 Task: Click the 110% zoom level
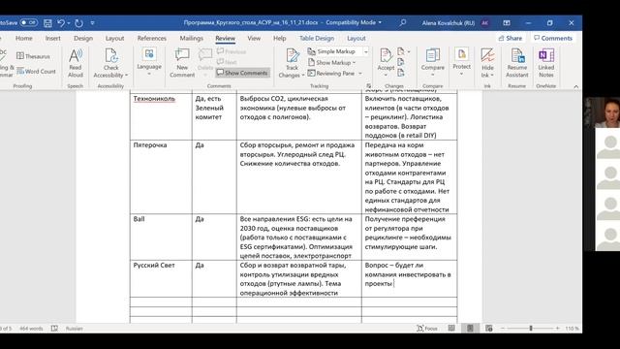573,329
